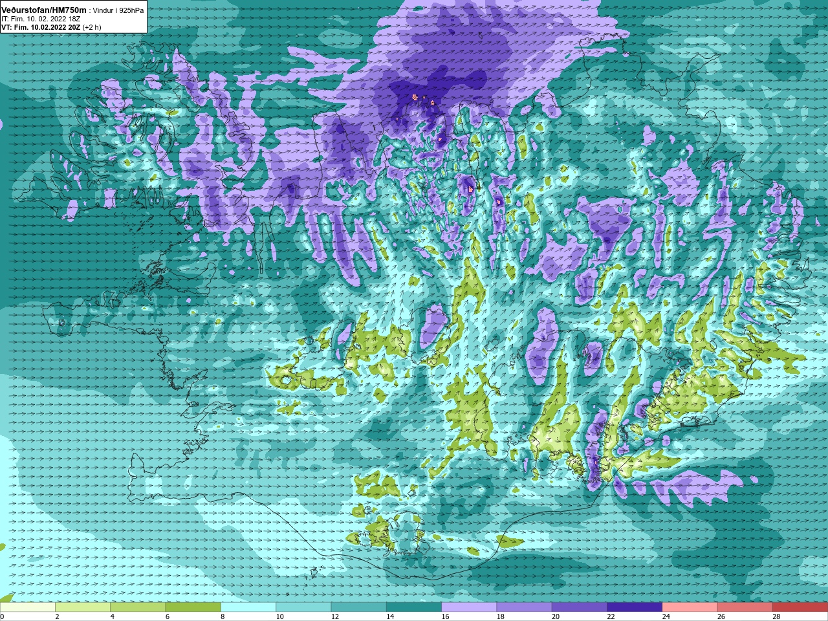Click the legend scale label '16'
Viewport: 828px width, 621px height.
point(445,616)
